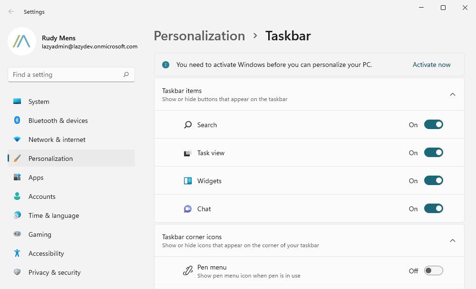Maximize the Settings window
The height and width of the screenshot is (289, 476).
(x=443, y=8)
